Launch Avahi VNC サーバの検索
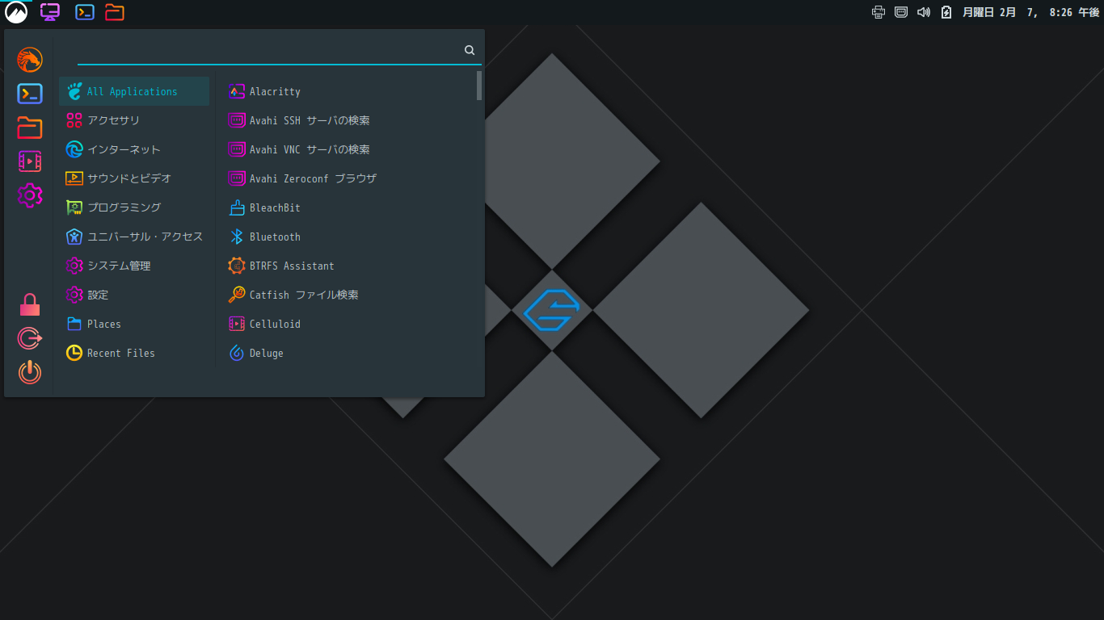 click(348, 149)
